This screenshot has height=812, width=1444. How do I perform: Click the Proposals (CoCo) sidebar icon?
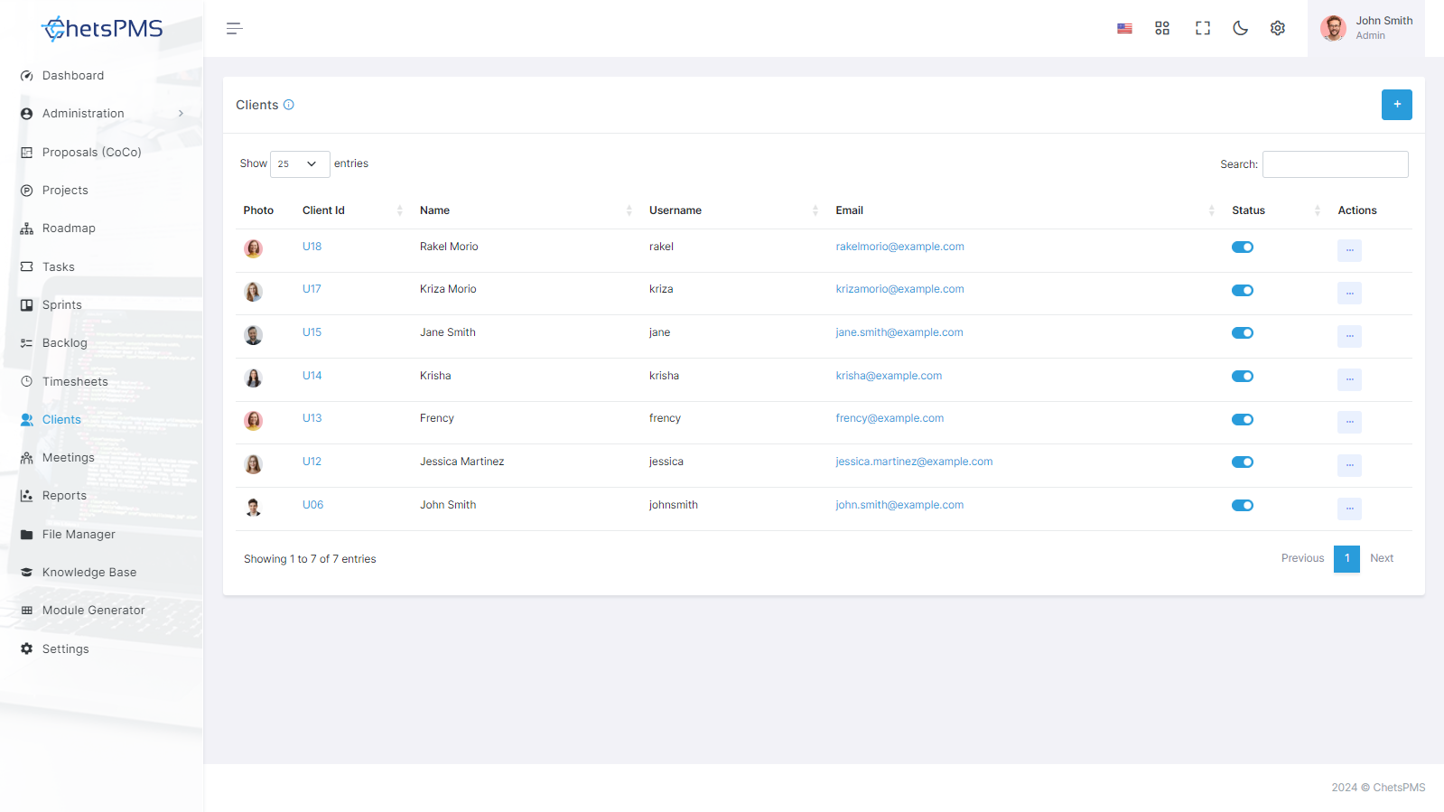click(x=26, y=153)
